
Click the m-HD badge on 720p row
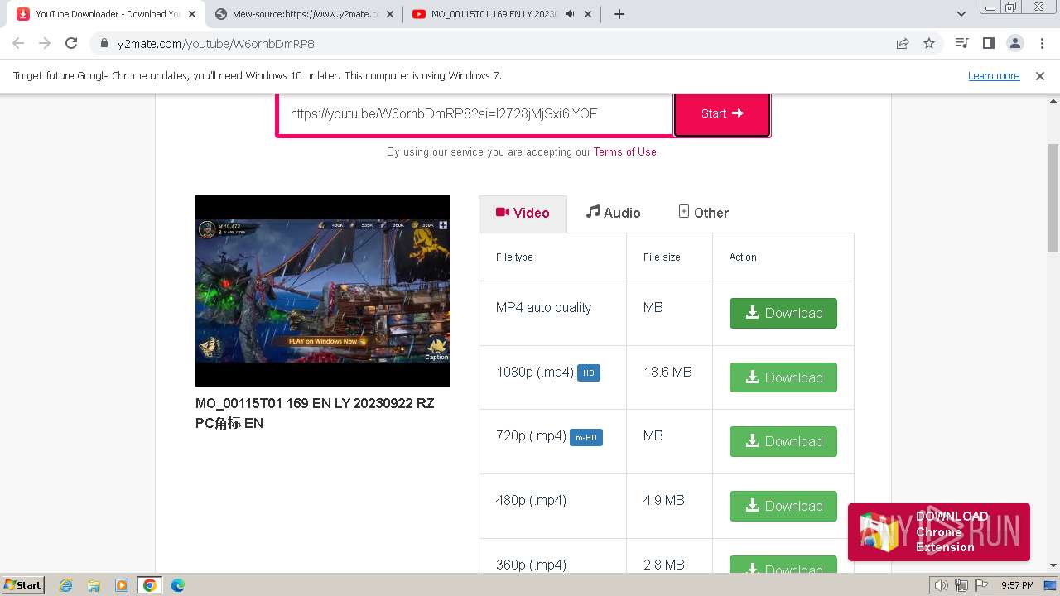coord(586,437)
